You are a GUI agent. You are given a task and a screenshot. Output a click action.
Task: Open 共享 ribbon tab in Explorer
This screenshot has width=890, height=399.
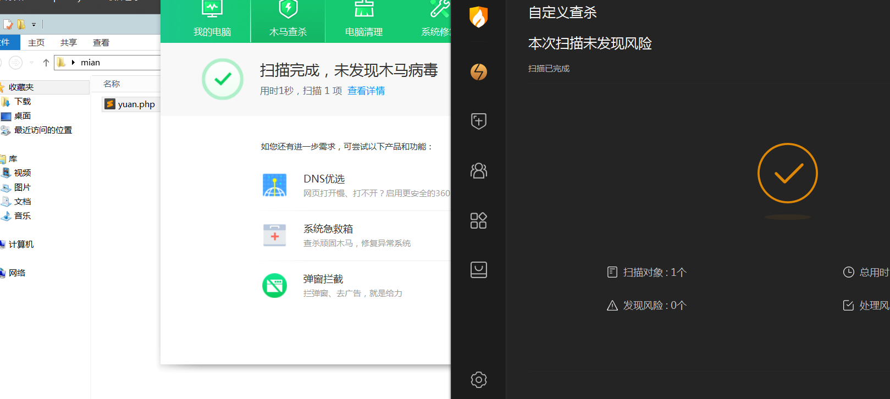[x=69, y=43]
